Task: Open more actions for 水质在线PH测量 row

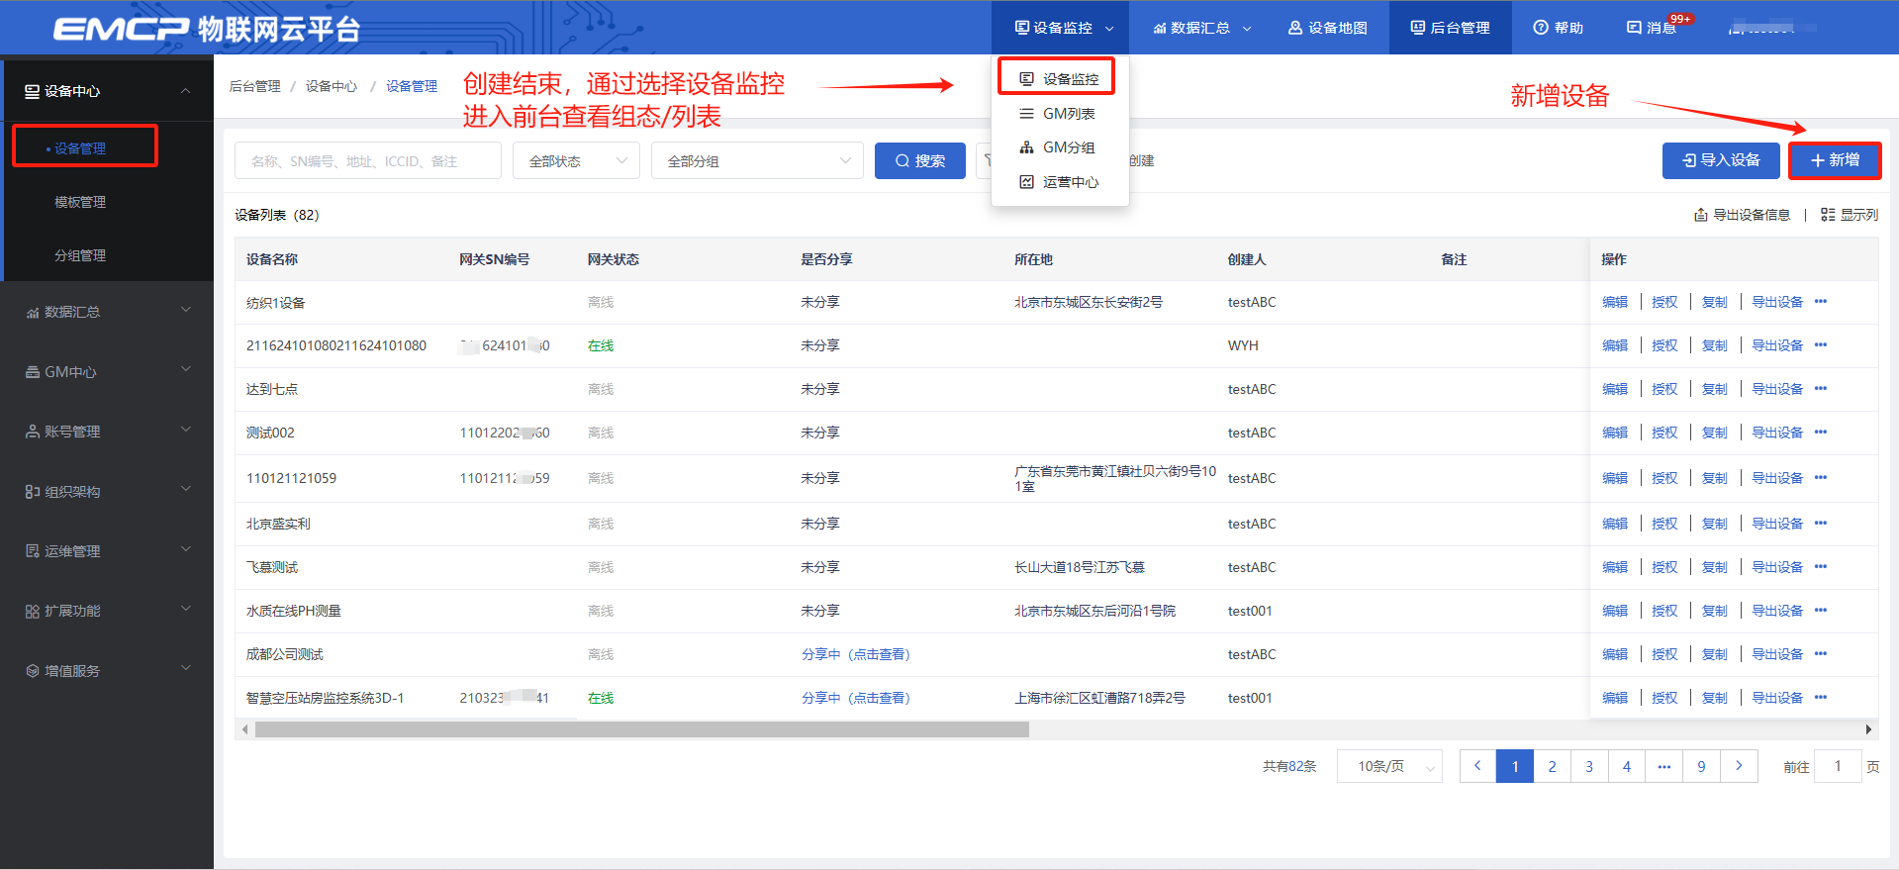Action: 1821,611
